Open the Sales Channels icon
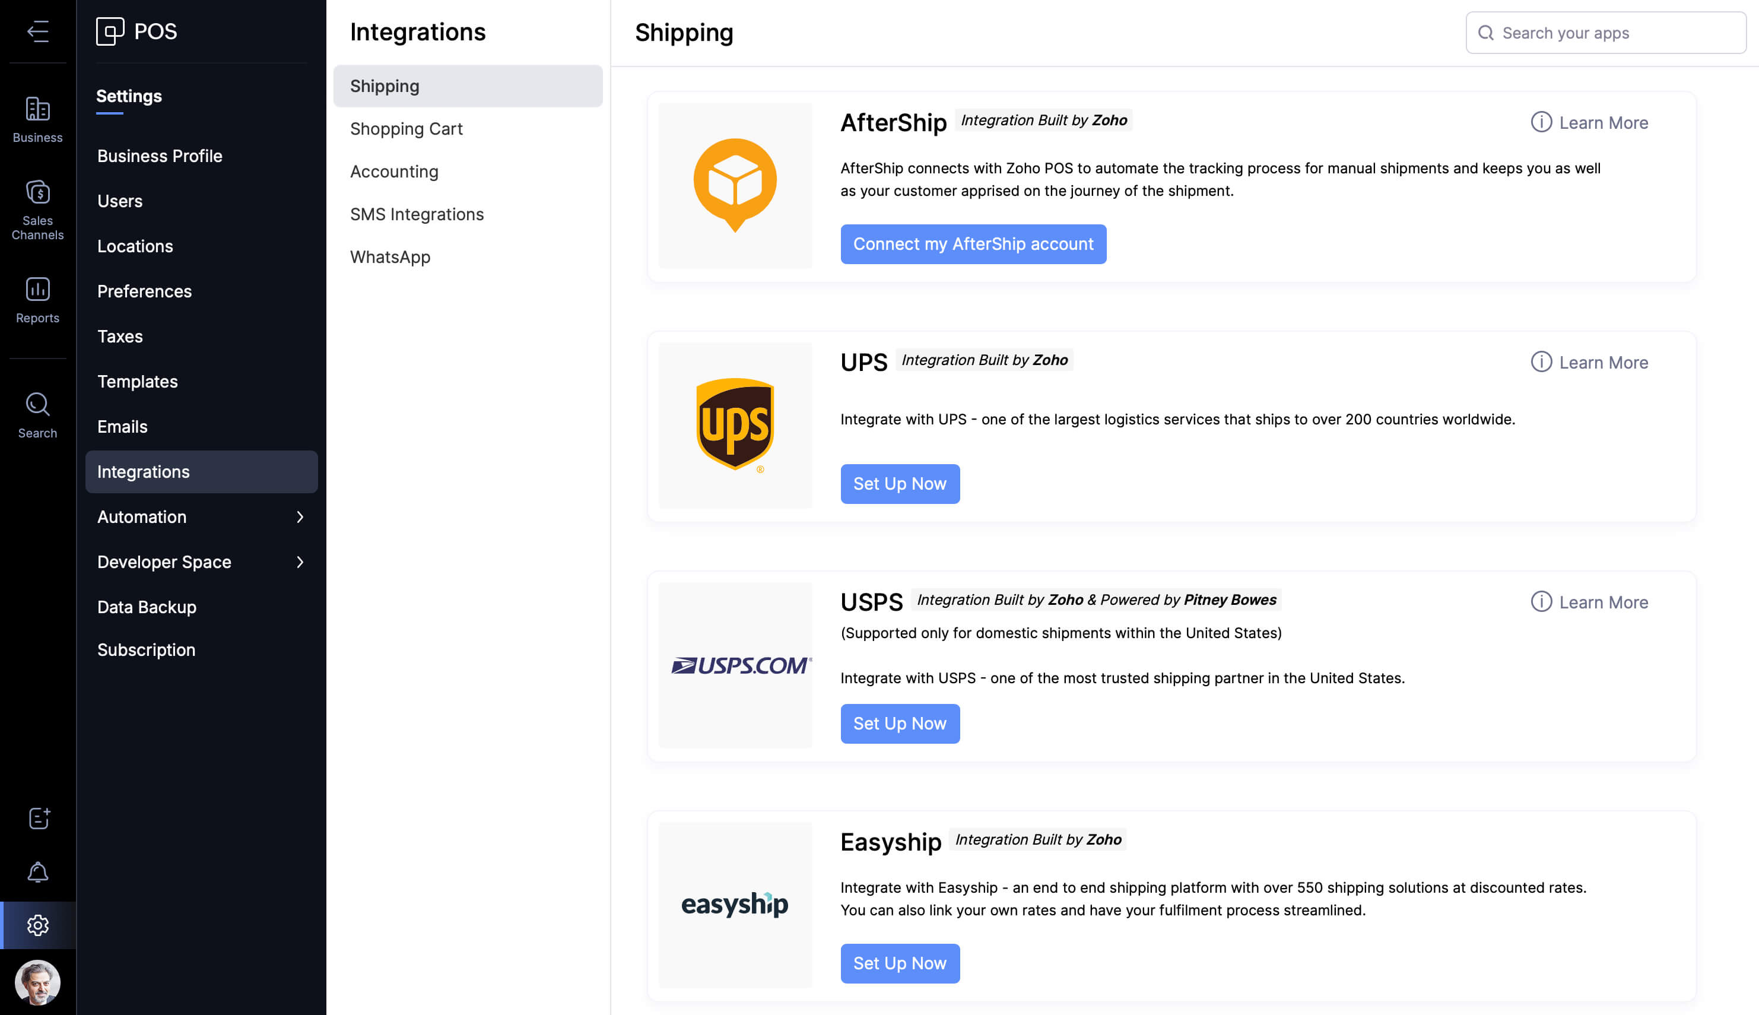The height and width of the screenshot is (1015, 1759). point(37,208)
